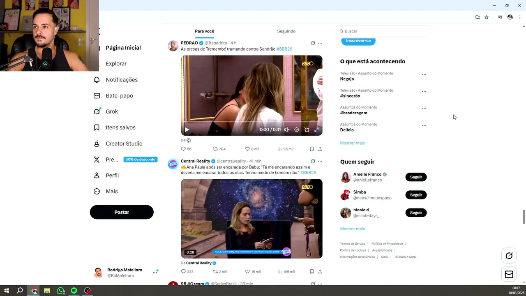
Task: Bookmark PEDRAO's post
Action: 312,149
